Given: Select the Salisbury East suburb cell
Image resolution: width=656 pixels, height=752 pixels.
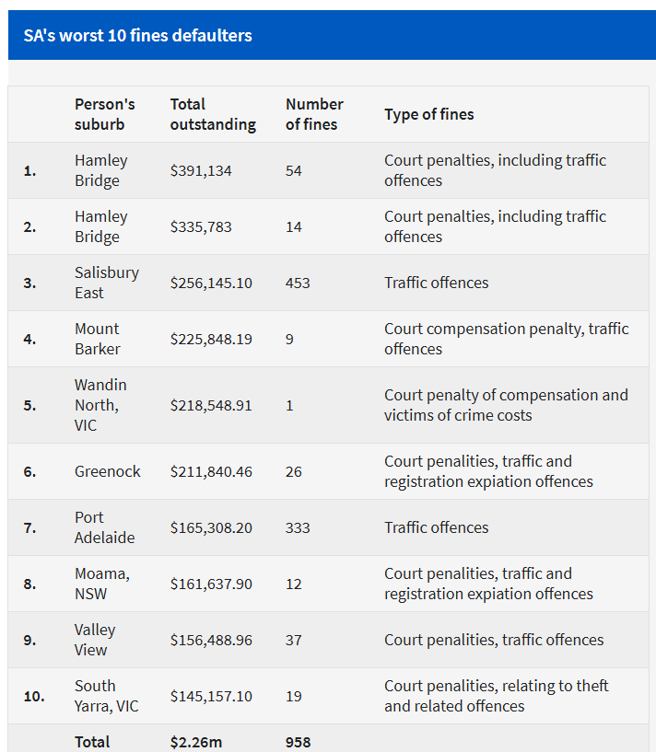Looking at the screenshot, I should coord(107,283).
